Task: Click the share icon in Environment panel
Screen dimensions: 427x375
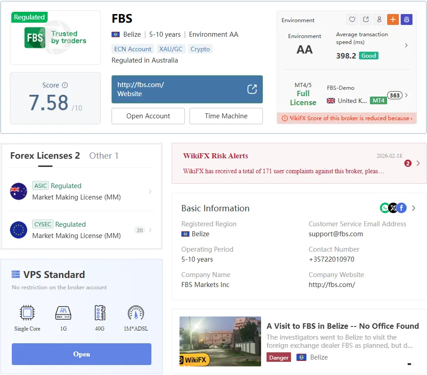Action: pos(366,19)
